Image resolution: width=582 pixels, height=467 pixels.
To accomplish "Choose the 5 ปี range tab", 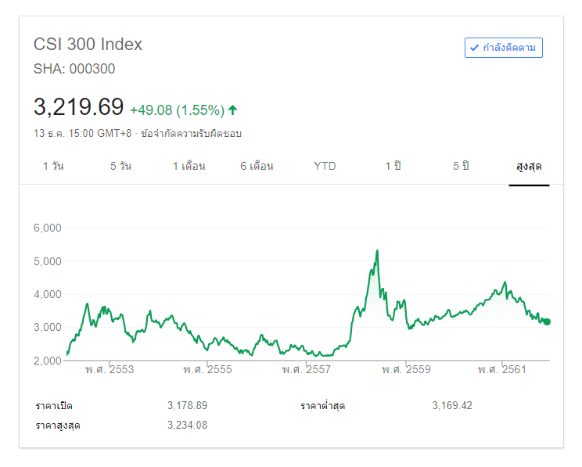I will [460, 167].
